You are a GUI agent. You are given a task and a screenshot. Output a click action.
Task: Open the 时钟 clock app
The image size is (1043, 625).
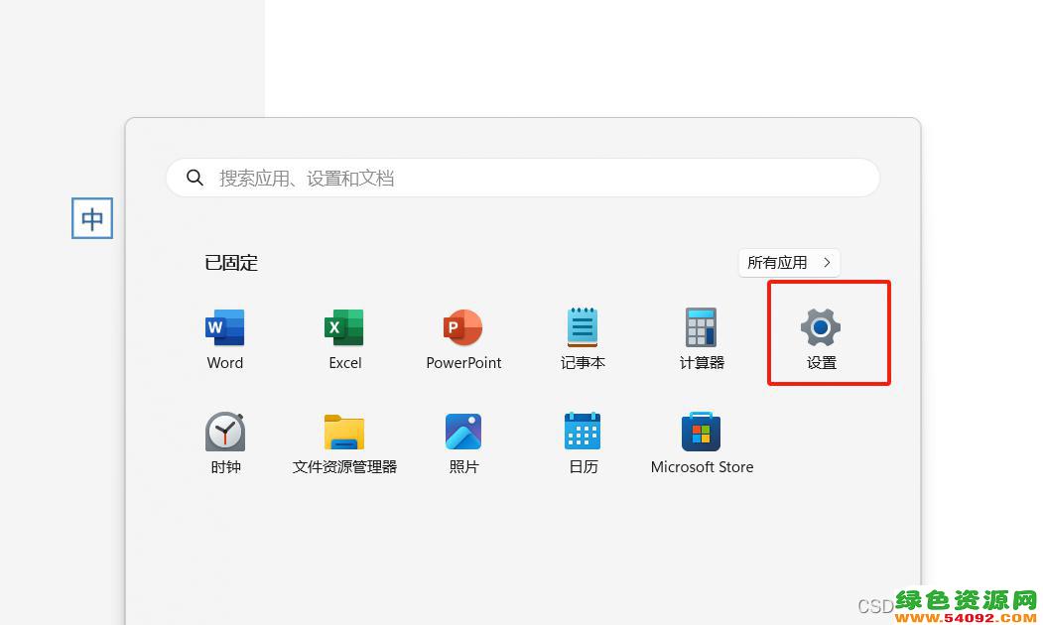[x=225, y=432]
